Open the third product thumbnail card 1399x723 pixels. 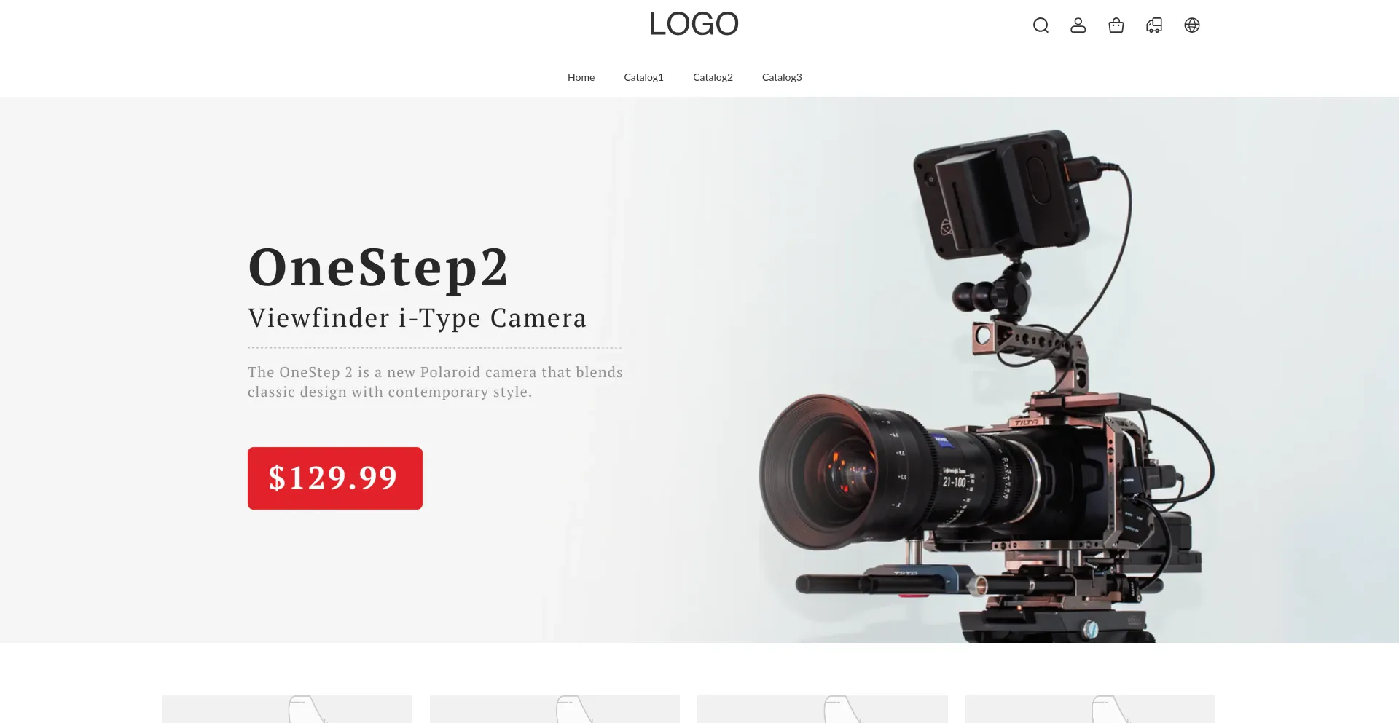tap(823, 709)
